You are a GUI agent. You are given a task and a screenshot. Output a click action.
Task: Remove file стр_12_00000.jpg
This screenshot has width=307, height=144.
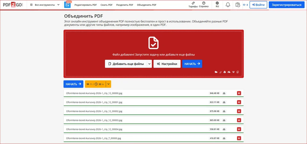(x=239, y=93)
